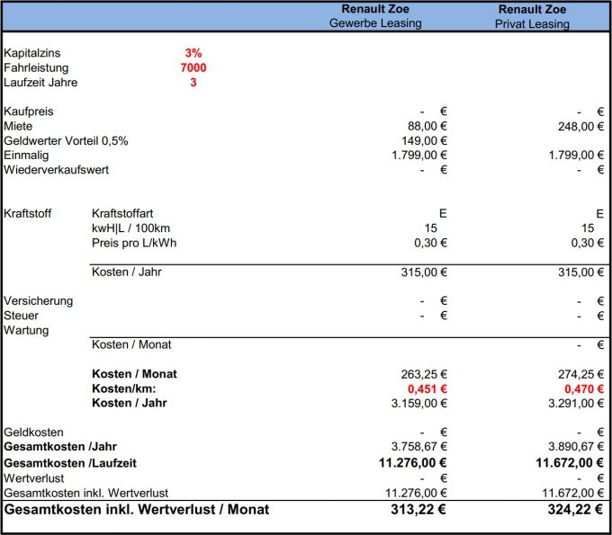Select final monthly total 324,22 €
This screenshot has width=612, height=535.
[575, 510]
